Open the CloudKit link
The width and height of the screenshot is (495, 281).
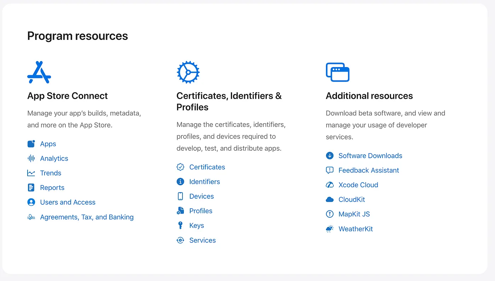352,199
